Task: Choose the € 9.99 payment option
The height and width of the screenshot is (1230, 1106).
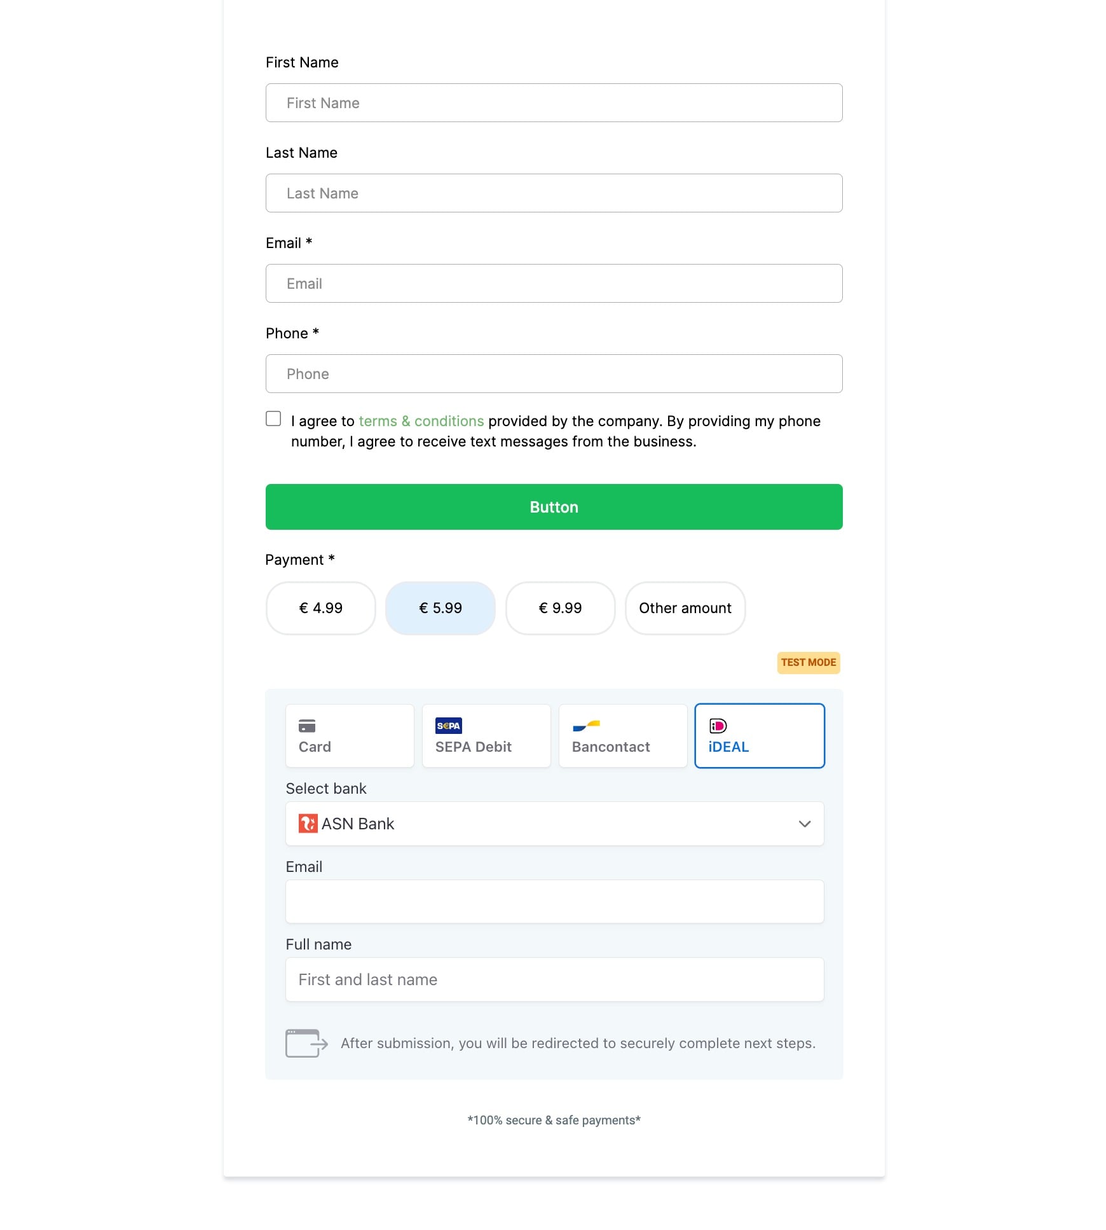Action: pos(560,608)
